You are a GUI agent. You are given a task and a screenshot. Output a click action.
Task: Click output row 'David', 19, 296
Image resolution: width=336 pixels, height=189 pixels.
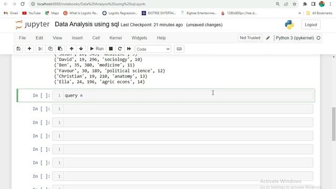pyautogui.click(x=98, y=59)
